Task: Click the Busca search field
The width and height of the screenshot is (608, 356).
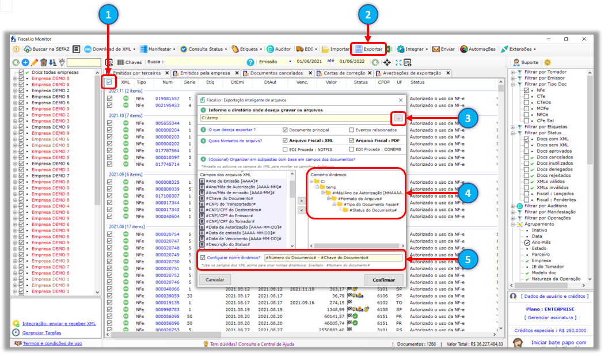Action: point(205,62)
